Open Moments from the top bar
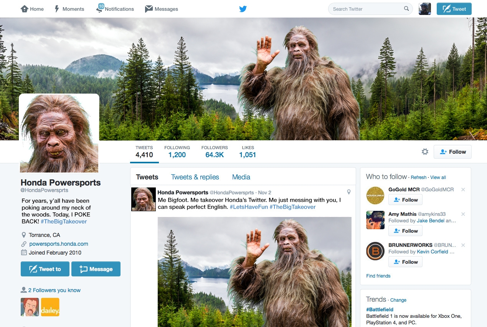 point(69,9)
